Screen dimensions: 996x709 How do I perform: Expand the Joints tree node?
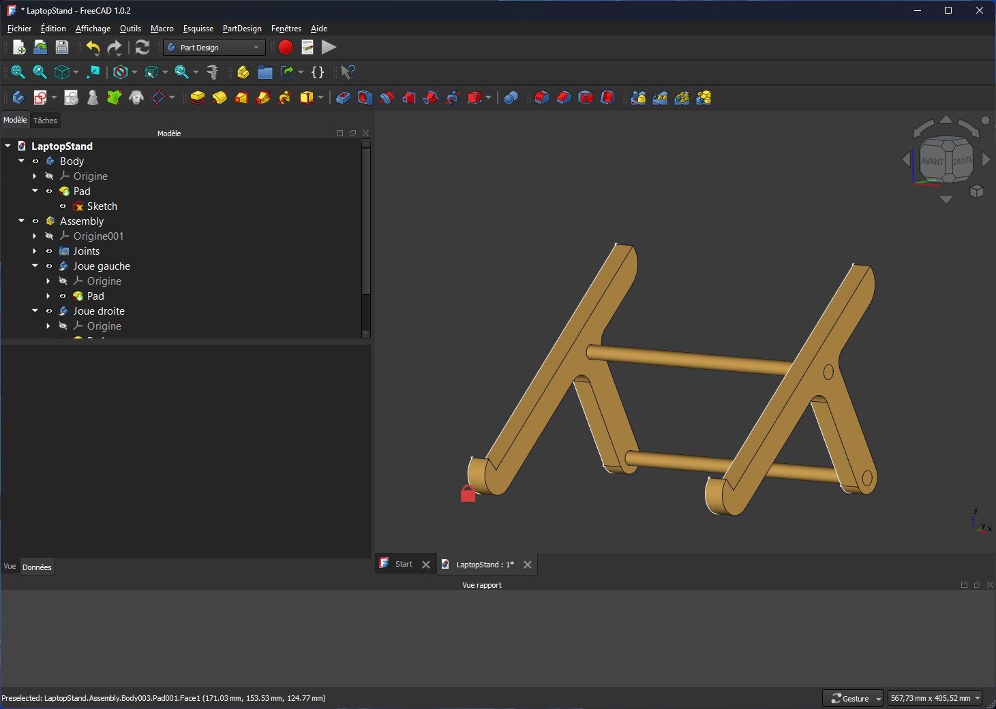[35, 251]
